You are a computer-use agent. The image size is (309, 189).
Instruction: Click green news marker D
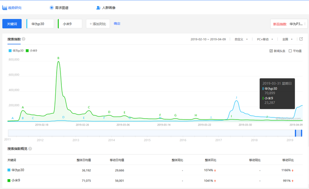tap(109, 112)
